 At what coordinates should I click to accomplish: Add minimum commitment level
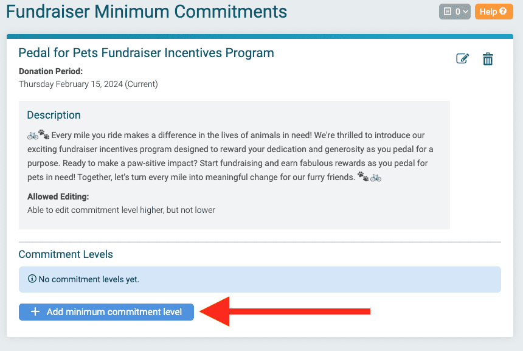pos(106,312)
